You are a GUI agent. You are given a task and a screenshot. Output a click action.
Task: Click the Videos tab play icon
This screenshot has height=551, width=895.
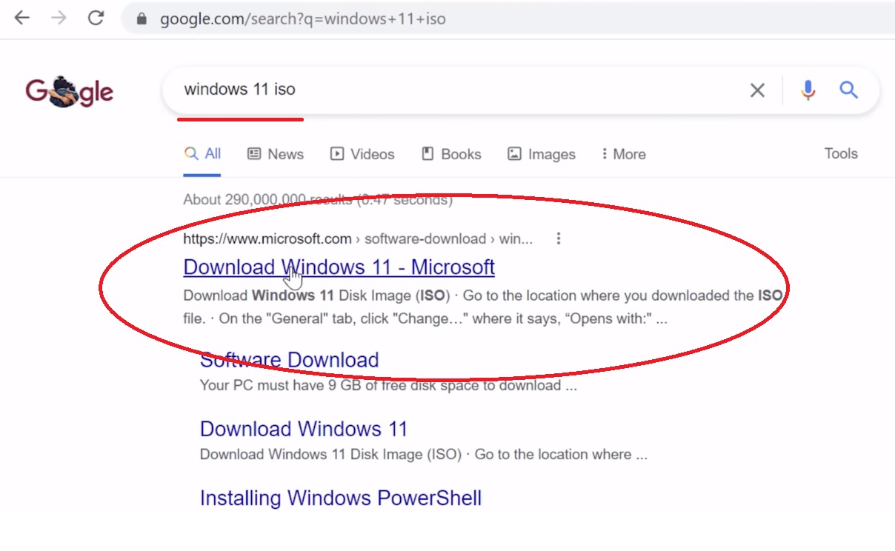[338, 153]
